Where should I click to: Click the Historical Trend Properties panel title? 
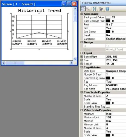click(96, 3)
